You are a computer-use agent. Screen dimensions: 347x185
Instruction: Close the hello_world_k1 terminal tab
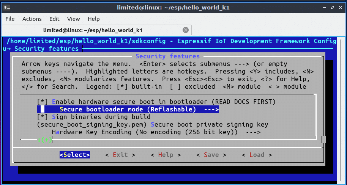point(186,30)
